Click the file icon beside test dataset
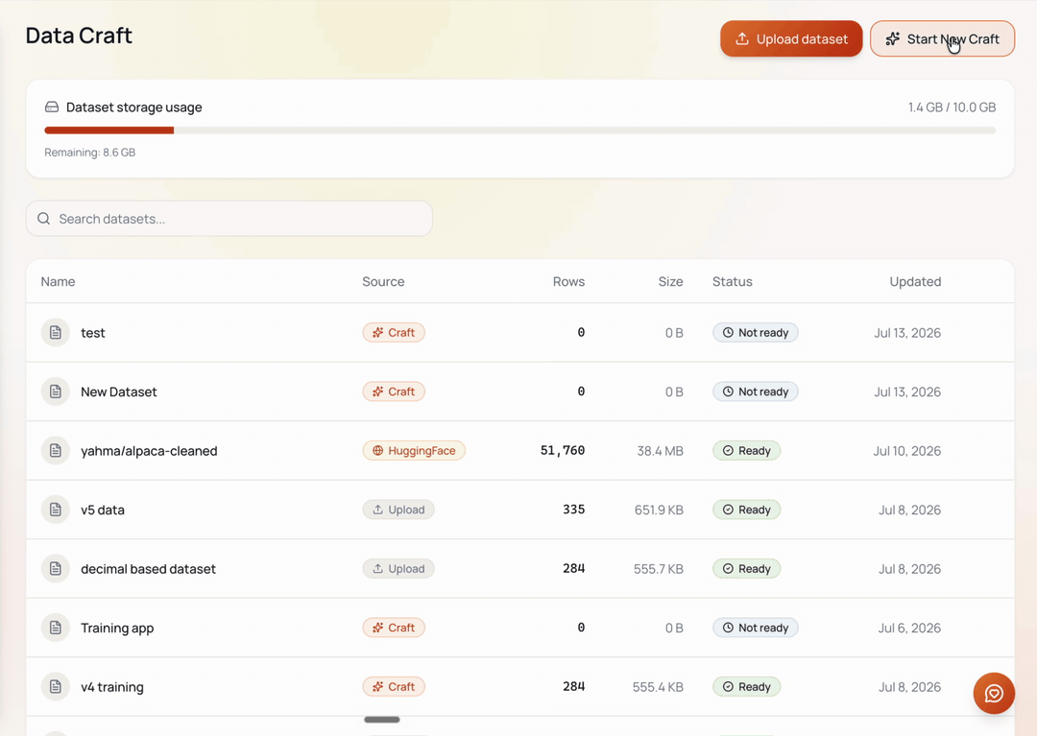Screen dimensions: 1037x736 [x=56, y=332]
